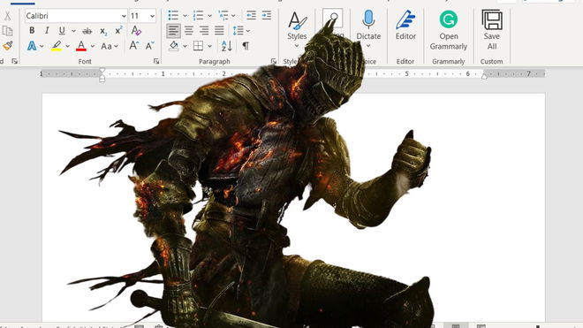
Task: Open the Font Color dropdown arrow
Action: [93, 46]
